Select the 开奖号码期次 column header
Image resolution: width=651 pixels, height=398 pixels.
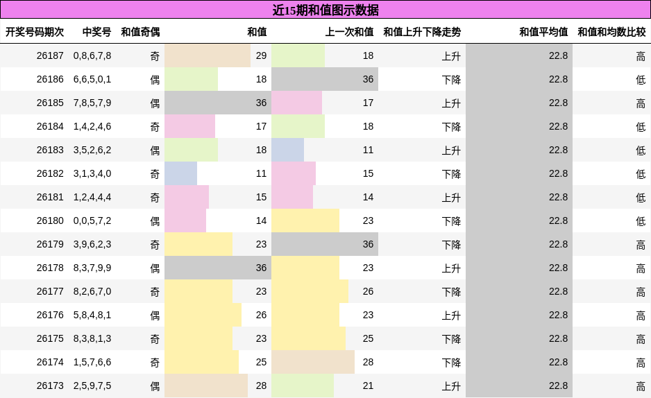35,32
